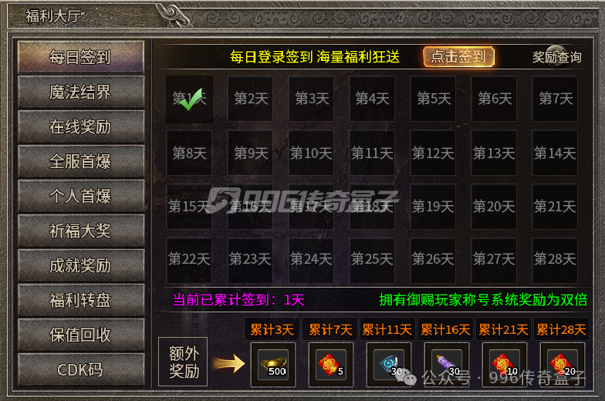Click the golden arrow beside 额外奖励
605x401 pixels.
tap(229, 364)
